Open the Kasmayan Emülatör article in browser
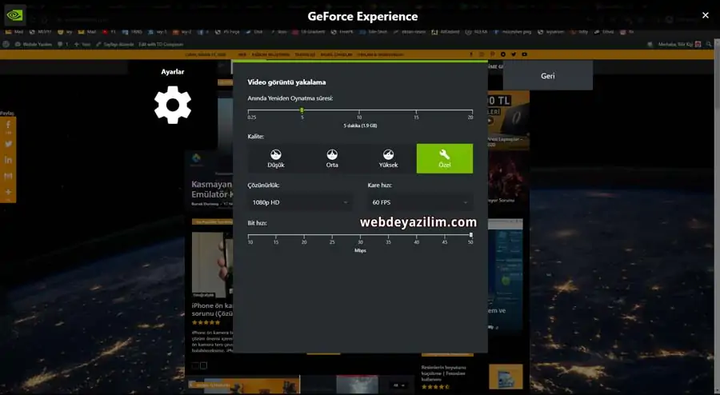 click(x=212, y=189)
